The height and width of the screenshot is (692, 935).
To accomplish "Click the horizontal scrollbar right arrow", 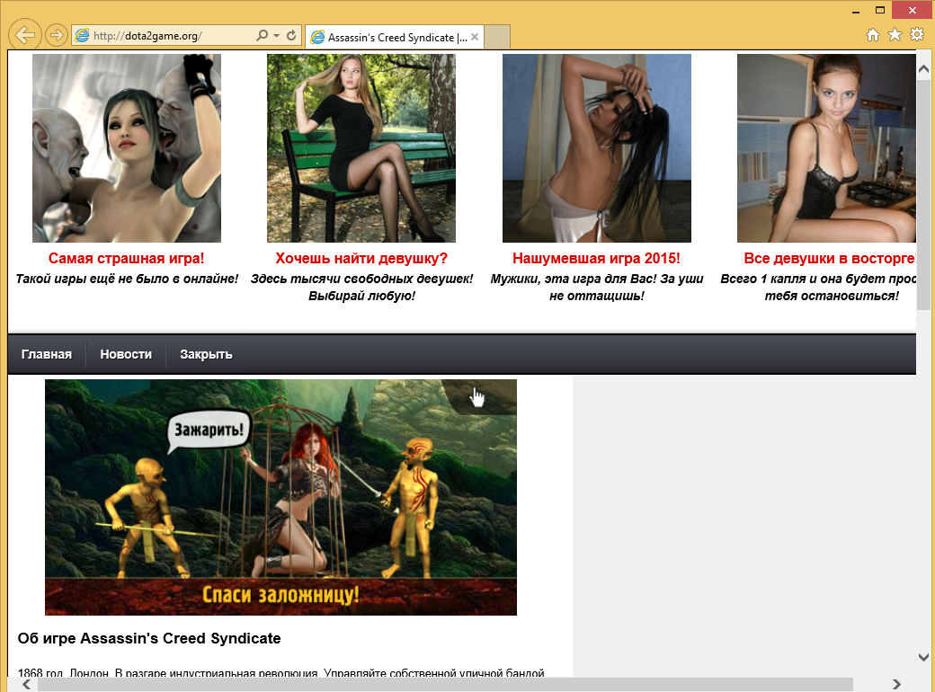I will tap(895, 685).
